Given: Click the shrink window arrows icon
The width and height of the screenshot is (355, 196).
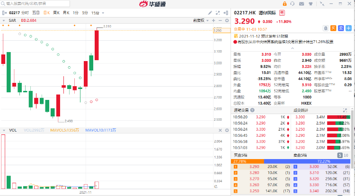Looking at the screenshot, I should point(322,4).
